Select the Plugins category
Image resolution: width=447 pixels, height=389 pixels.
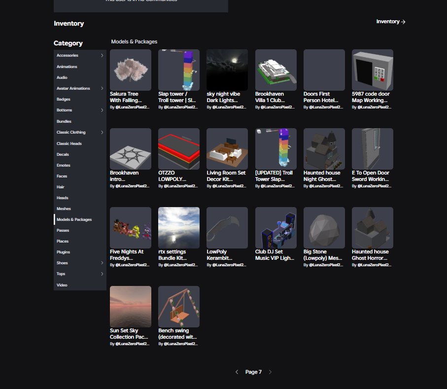pos(80,252)
